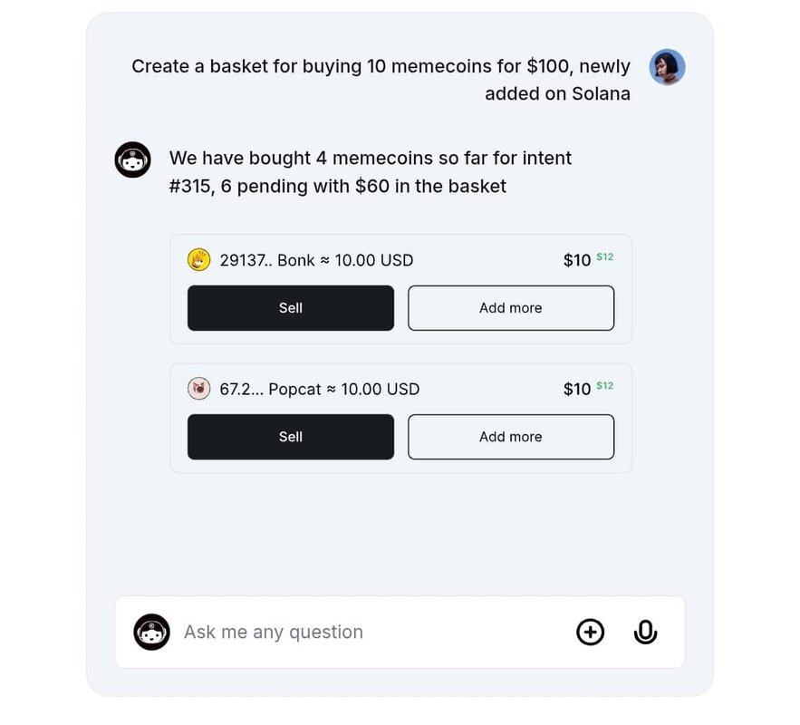This screenshot has height=725, width=800.
Task: Add more to the Bonk position
Action: click(511, 308)
